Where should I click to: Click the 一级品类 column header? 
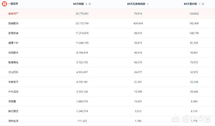(x=13, y=4)
